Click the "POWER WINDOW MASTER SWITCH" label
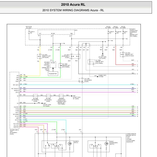Viewport: 157px width, 157px height. tap(131, 135)
